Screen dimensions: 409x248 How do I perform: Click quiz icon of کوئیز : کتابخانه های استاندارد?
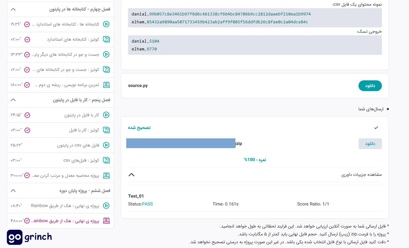107,39
